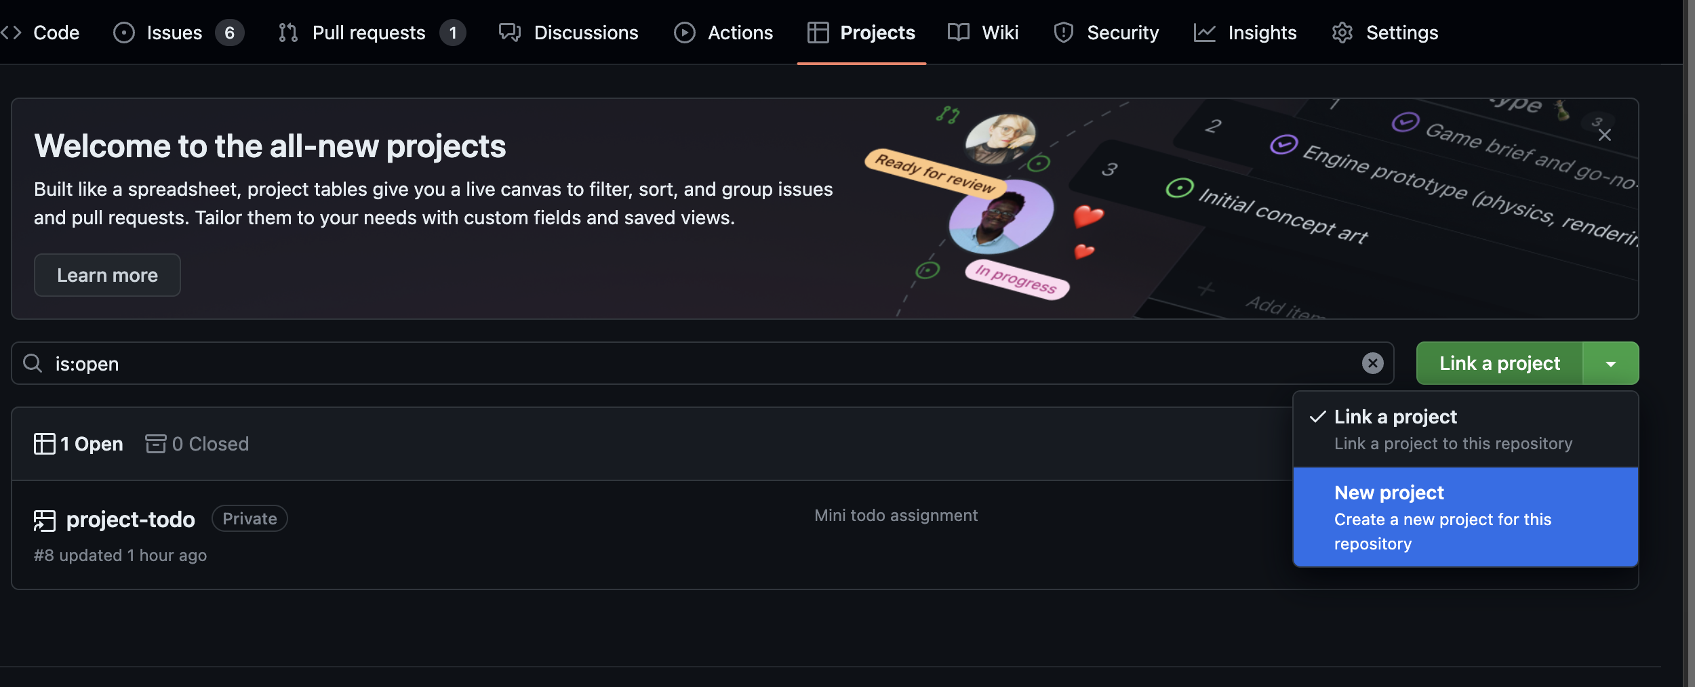Click the Issues circle-dot icon
The width and height of the screenshot is (1695, 687).
coord(124,33)
